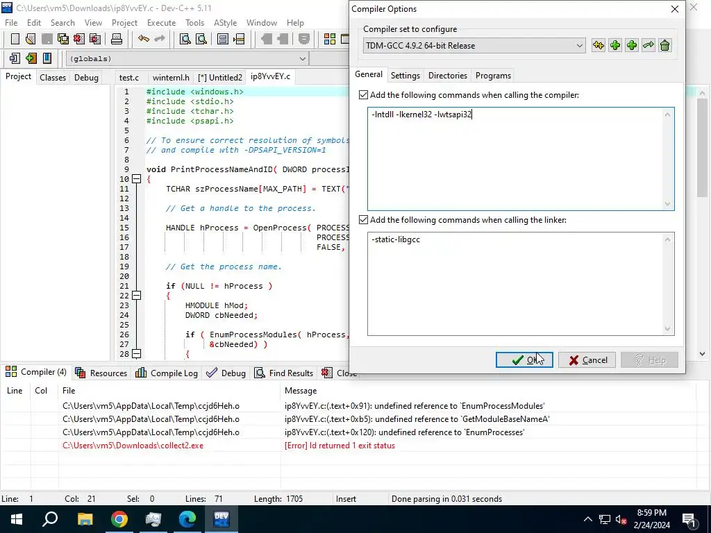Click the Open file toolbar icon
This screenshot has height=533, width=711.
point(31,40)
